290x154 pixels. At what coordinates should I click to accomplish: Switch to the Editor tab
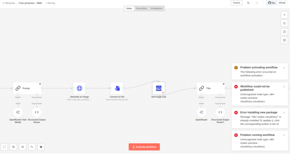point(129,8)
